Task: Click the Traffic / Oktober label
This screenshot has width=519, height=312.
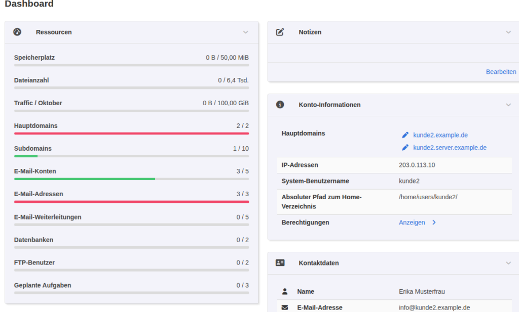Action: (x=38, y=103)
